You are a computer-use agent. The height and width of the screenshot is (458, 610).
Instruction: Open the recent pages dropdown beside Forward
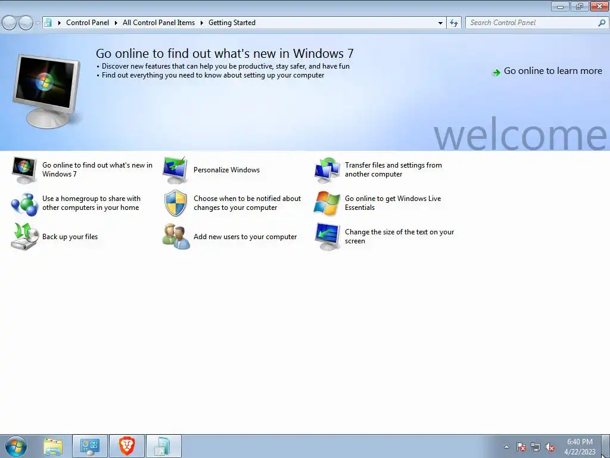(x=38, y=23)
